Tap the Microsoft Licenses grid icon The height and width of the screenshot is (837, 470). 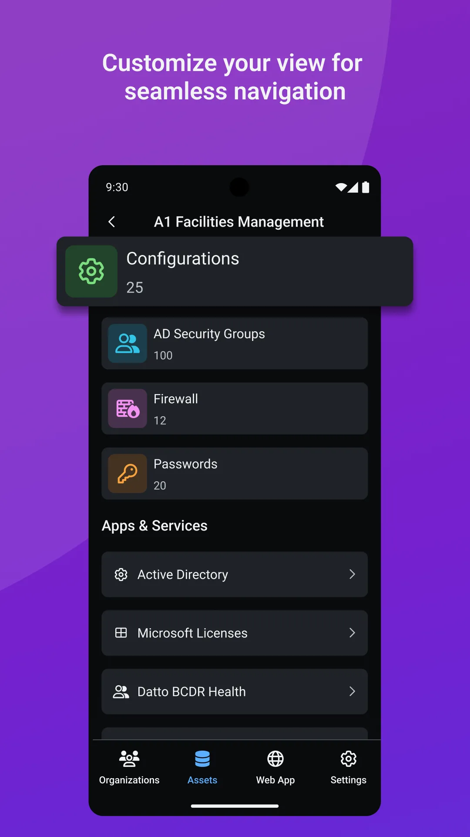click(x=121, y=633)
